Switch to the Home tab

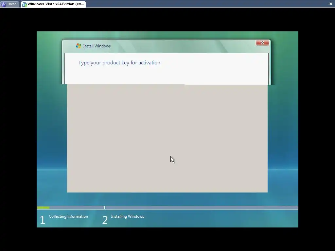point(9,4)
